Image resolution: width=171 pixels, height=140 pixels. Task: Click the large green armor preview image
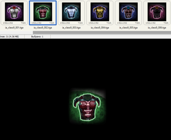pyautogui.click(x=88, y=106)
